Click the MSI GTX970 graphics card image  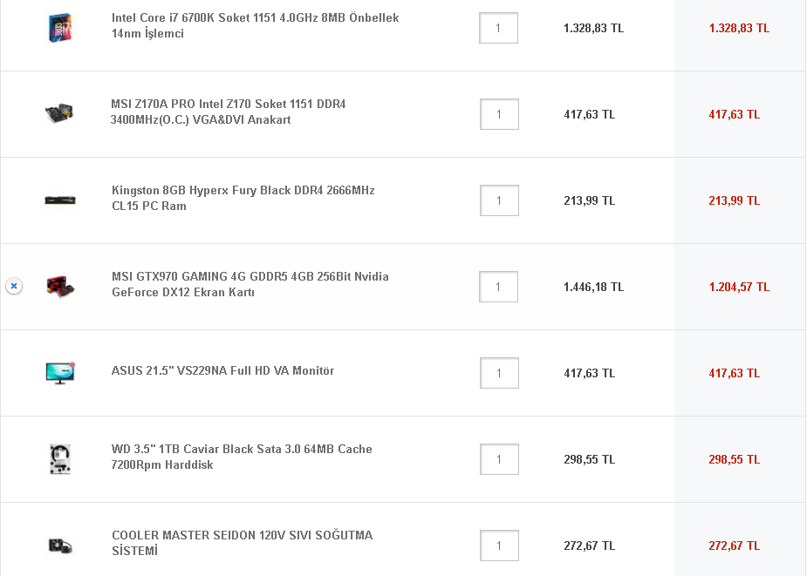coord(60,286)
